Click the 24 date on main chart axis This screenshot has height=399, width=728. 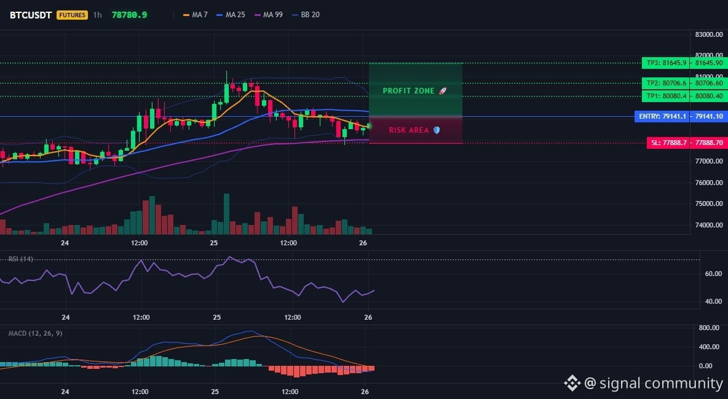[x=65, y=243]
